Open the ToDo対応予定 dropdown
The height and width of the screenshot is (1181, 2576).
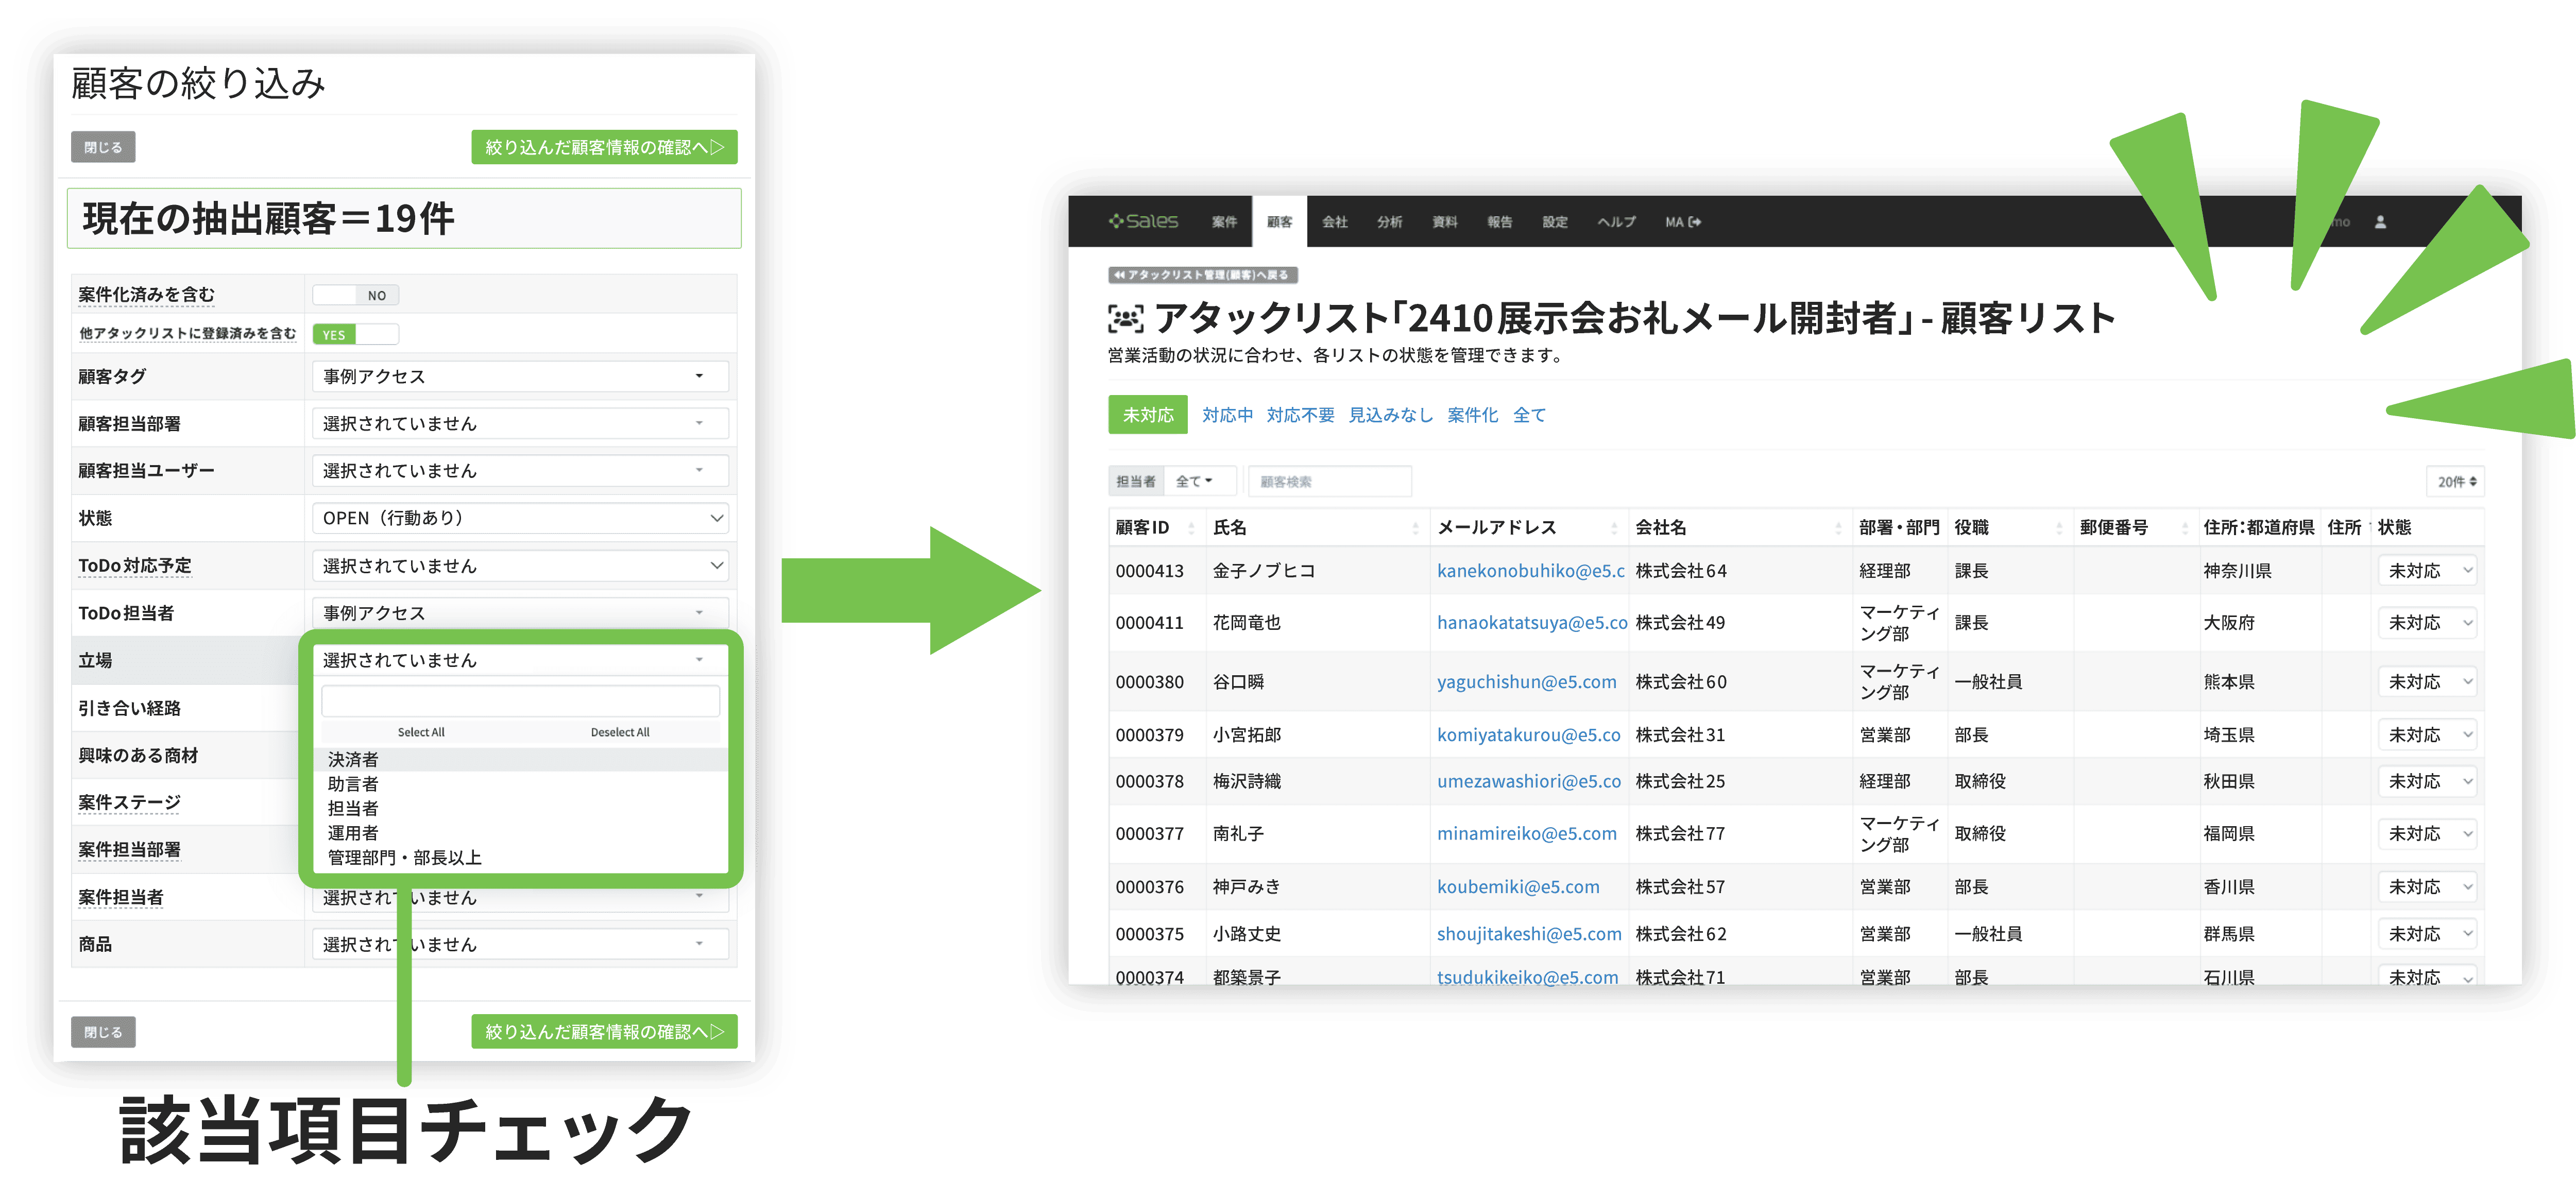pos(519,566)
